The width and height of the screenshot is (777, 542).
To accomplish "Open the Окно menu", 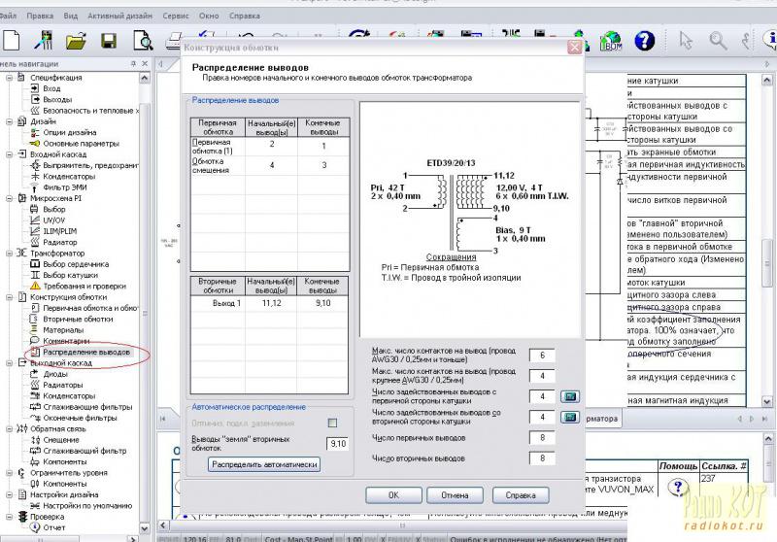I will (x=209, y=16).
